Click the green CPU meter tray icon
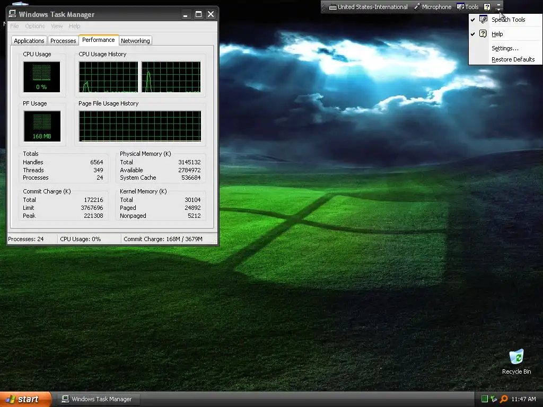Viewport: 543px width, 407px height. 485,399
